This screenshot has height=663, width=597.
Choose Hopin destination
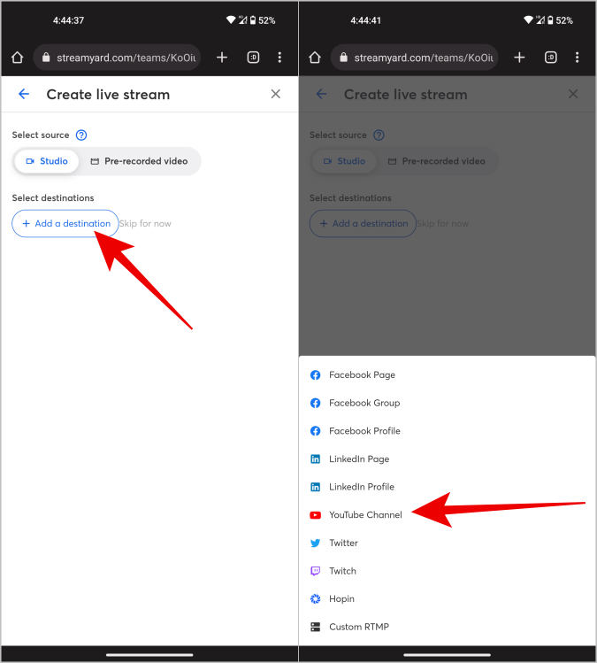(x=341, y=598)
